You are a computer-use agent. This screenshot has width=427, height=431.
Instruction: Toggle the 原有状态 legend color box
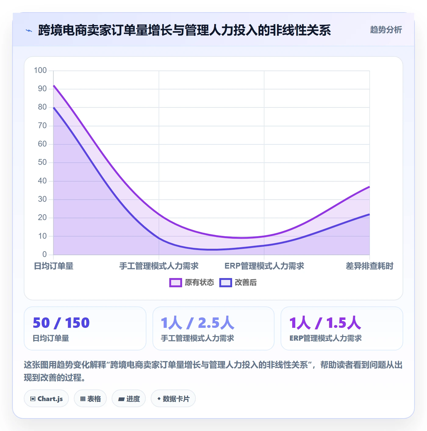point(175,283)
